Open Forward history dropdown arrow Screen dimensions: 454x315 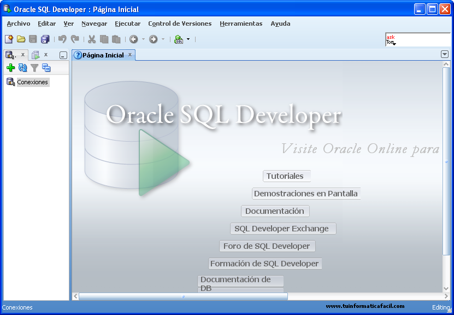point(163,39)
